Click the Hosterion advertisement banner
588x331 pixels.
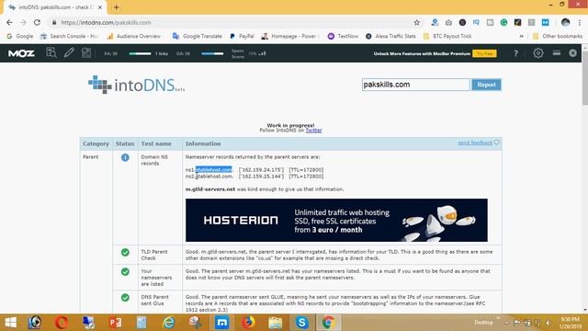(x=336, y=221)
